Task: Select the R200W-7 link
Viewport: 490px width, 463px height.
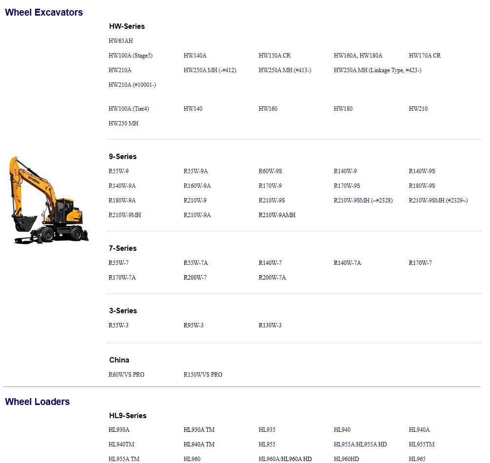Action: pyautogui.click(x=195, y=277)
